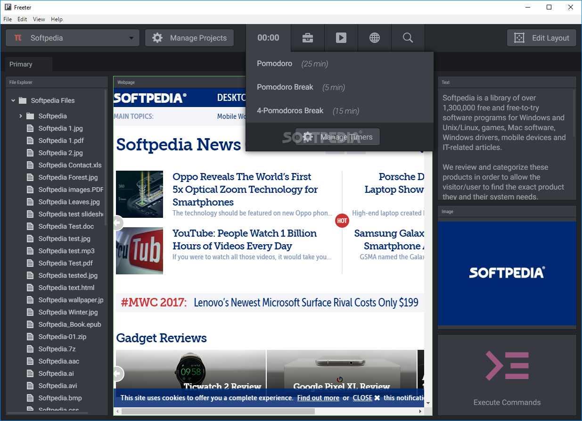Select Softpedia 2.jpg file

tap(60, 153)
